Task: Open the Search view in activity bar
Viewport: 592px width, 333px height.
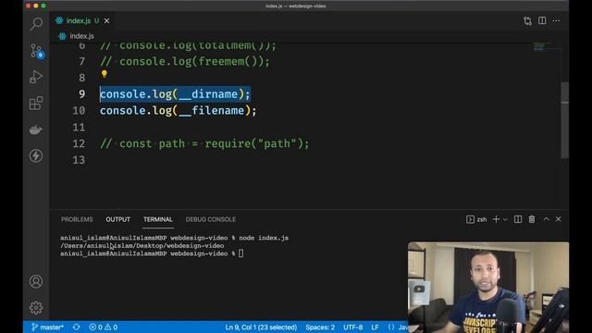Action: (36, 24)
